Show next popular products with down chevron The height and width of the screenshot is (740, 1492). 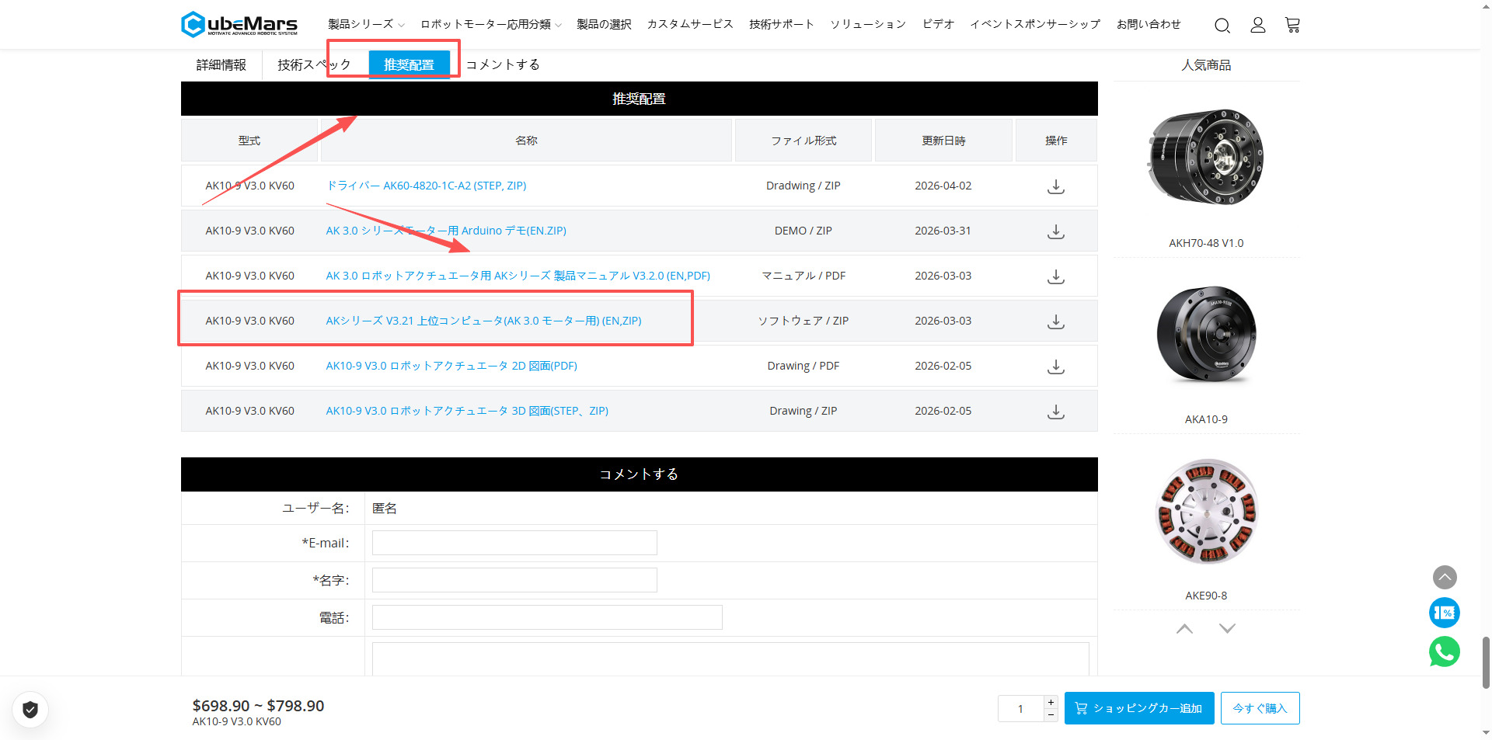pos(1227,628)
